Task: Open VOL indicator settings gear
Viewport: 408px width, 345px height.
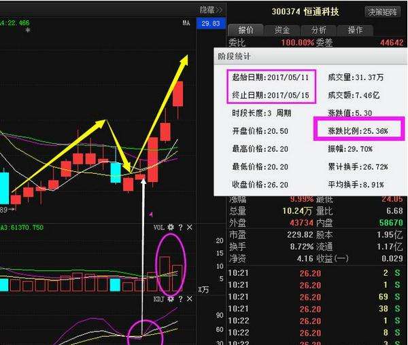Action: coord(171,227)
